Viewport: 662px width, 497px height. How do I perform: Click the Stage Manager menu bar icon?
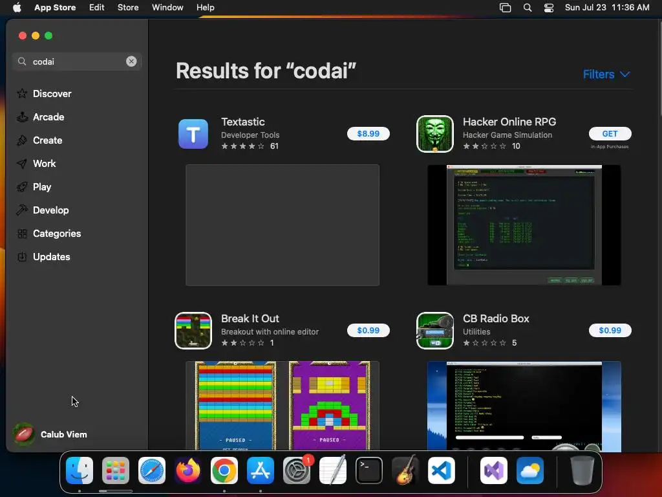pos(506,8)
